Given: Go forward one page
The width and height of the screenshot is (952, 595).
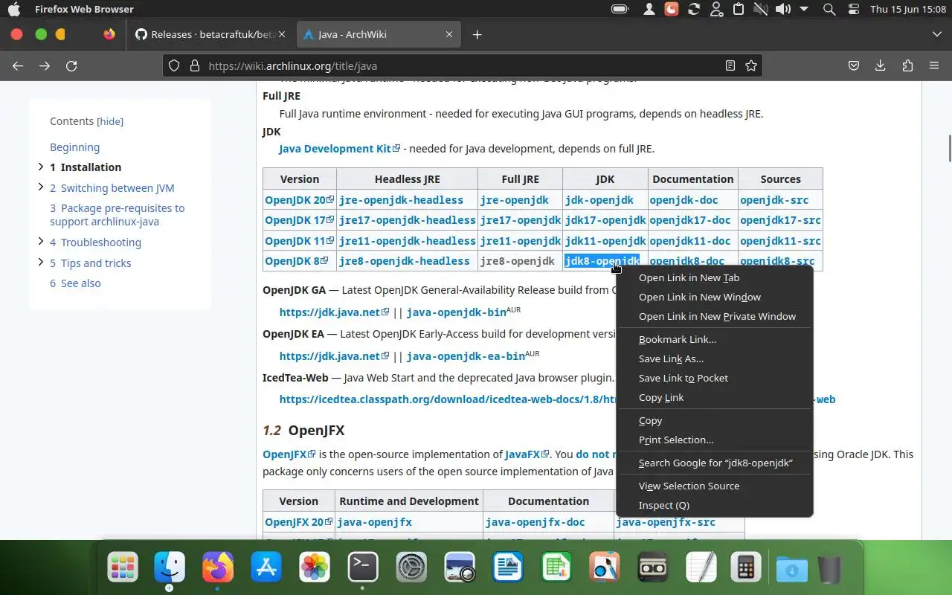Looking at the screenshot, I should (x=45, y=65).
